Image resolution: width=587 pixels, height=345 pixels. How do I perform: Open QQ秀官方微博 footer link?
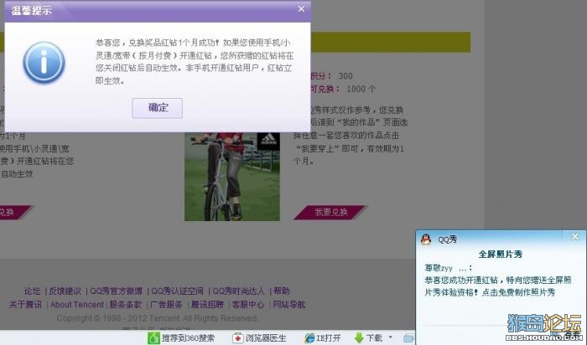coord(116,291)
